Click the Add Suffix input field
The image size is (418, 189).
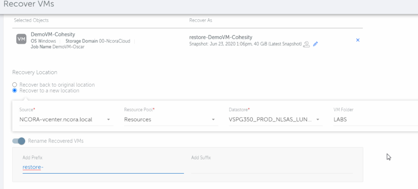point(272,167)
